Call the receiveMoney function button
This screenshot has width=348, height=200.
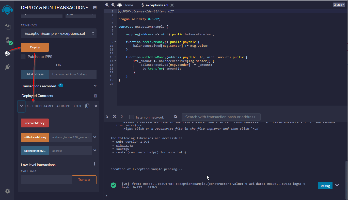click(x=35, y=123)
